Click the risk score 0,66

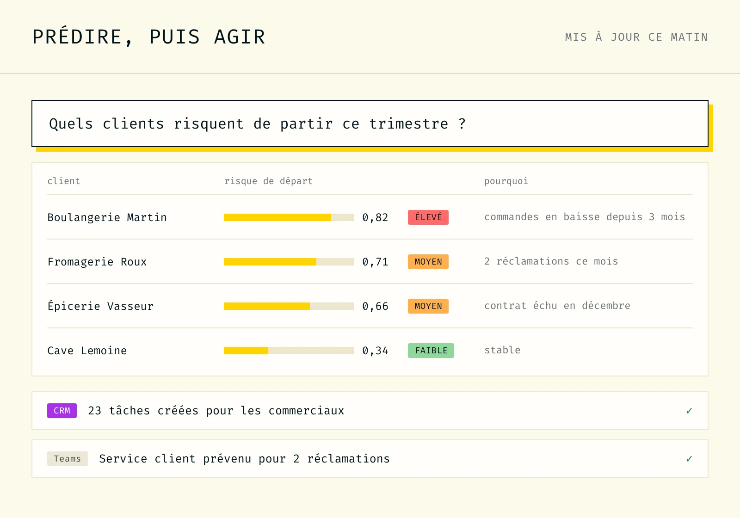[375, 306]
